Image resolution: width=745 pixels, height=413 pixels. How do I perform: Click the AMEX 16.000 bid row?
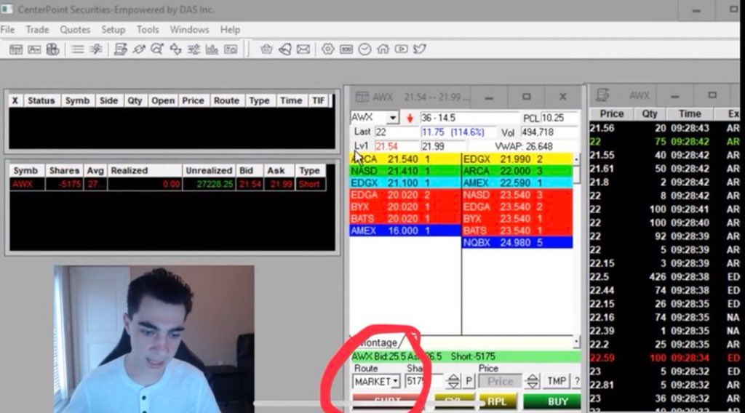[x=405, y=230]
